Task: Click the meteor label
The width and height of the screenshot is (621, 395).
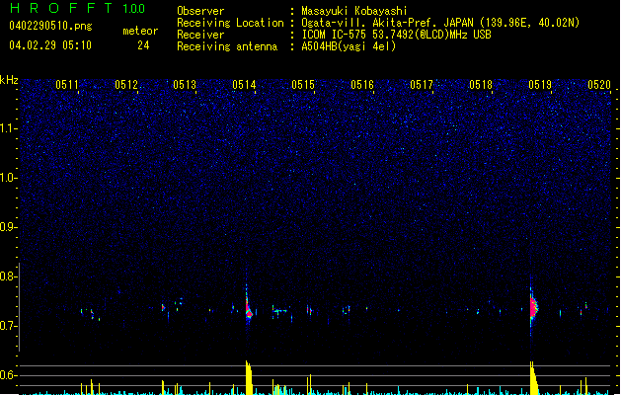Action: click(x=140, y=31)
